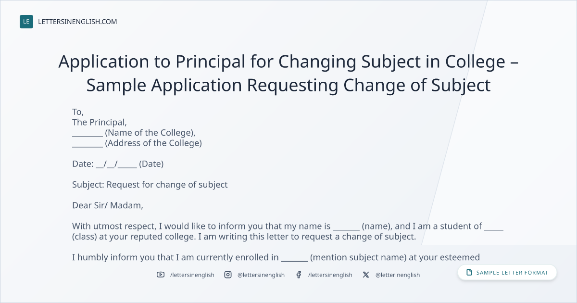Click the YouTube icon
The image size is (577, 303).
coord(161,275)
